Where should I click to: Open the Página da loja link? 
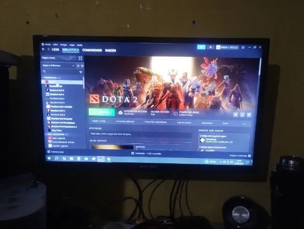(x=99, y=121)
